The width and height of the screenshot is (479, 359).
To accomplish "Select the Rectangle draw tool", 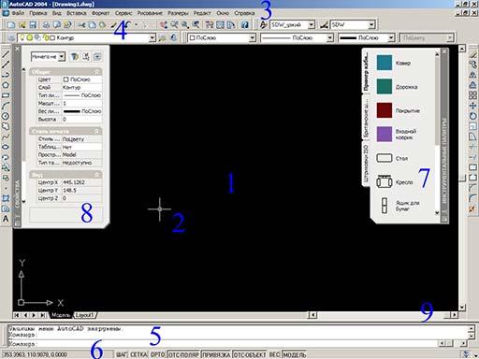I will click(6, 95).
